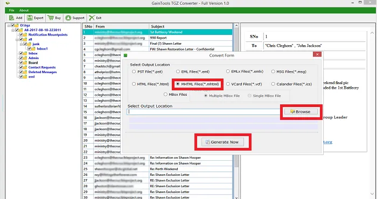Screen dimensions: 377x199
Task: Collapse the 'all' folder tree node
Action: coord(17,40)
